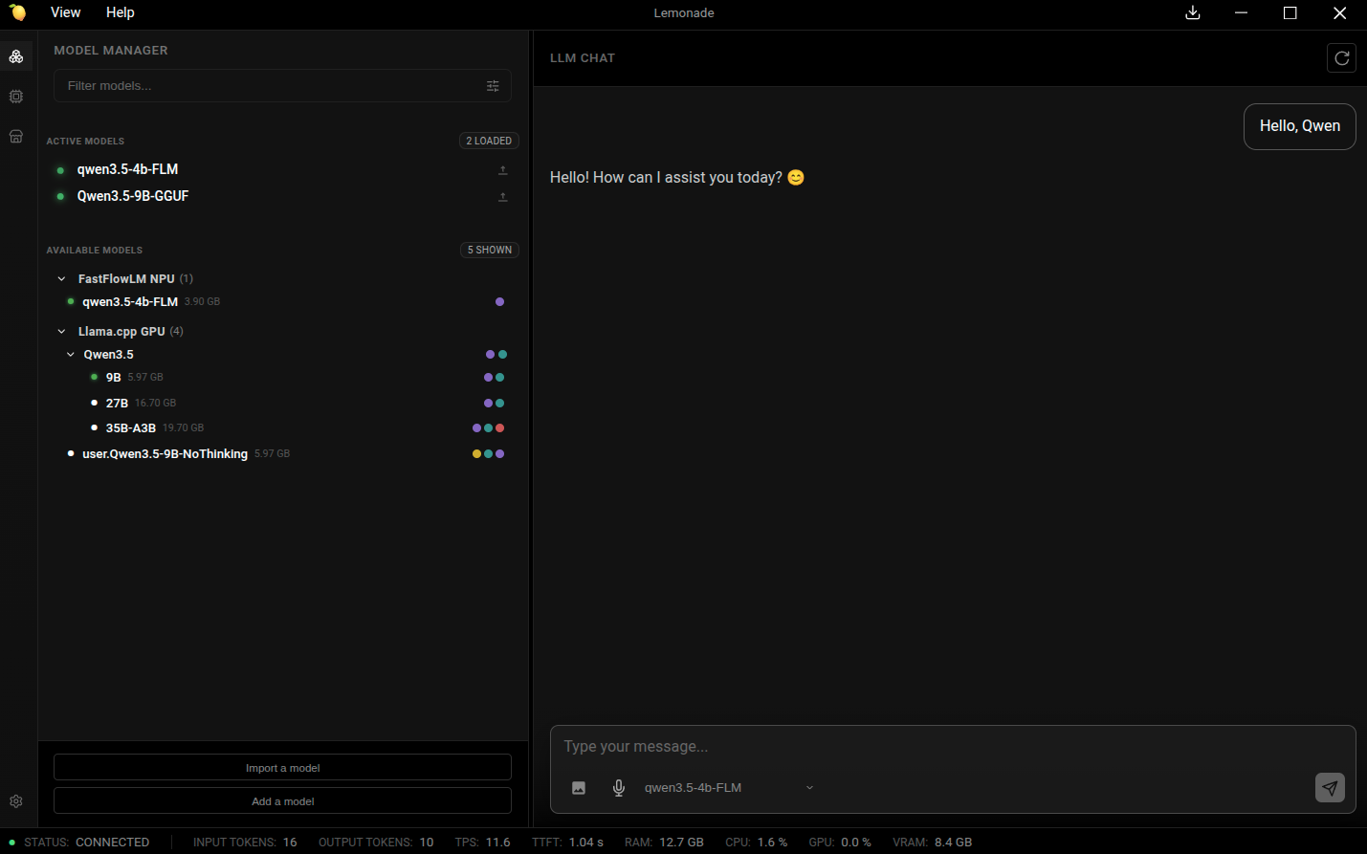
Task: Open the model store icon in sidebar
Action: 15,136
